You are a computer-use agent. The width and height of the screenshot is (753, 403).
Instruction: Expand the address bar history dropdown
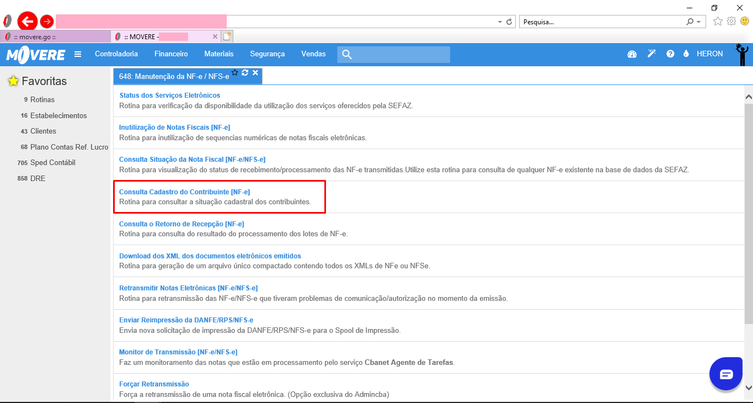[500, 22]
